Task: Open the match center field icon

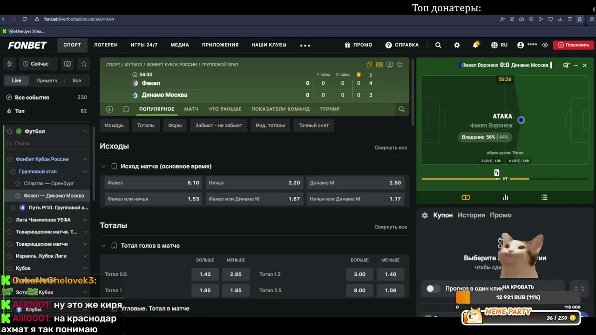Action: [379, 65]
